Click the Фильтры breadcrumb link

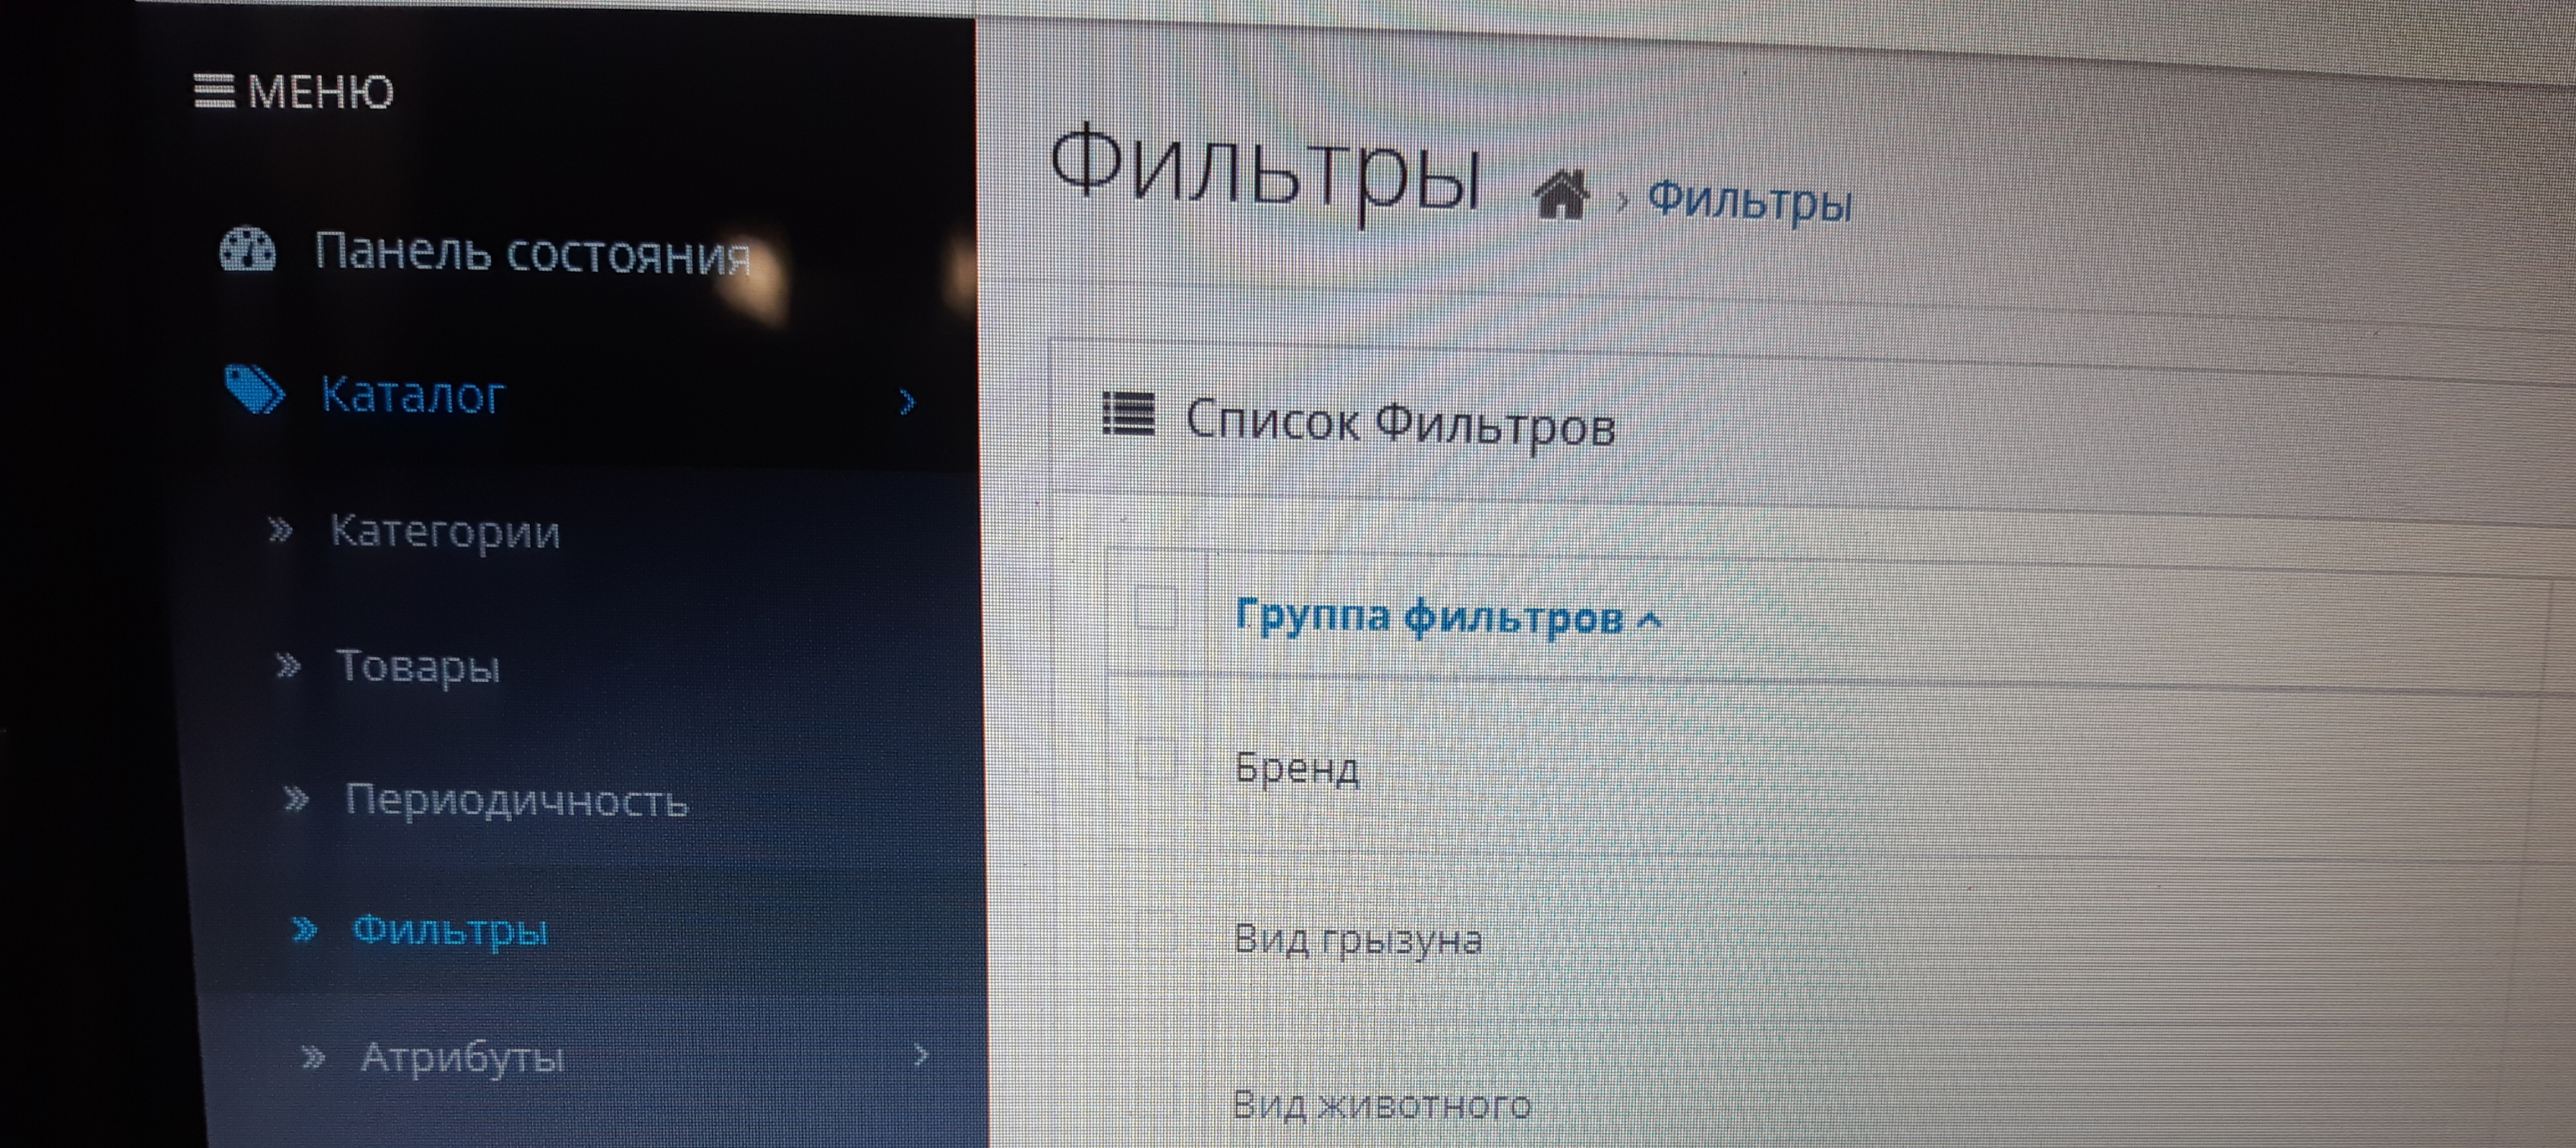pos(1750,201)
